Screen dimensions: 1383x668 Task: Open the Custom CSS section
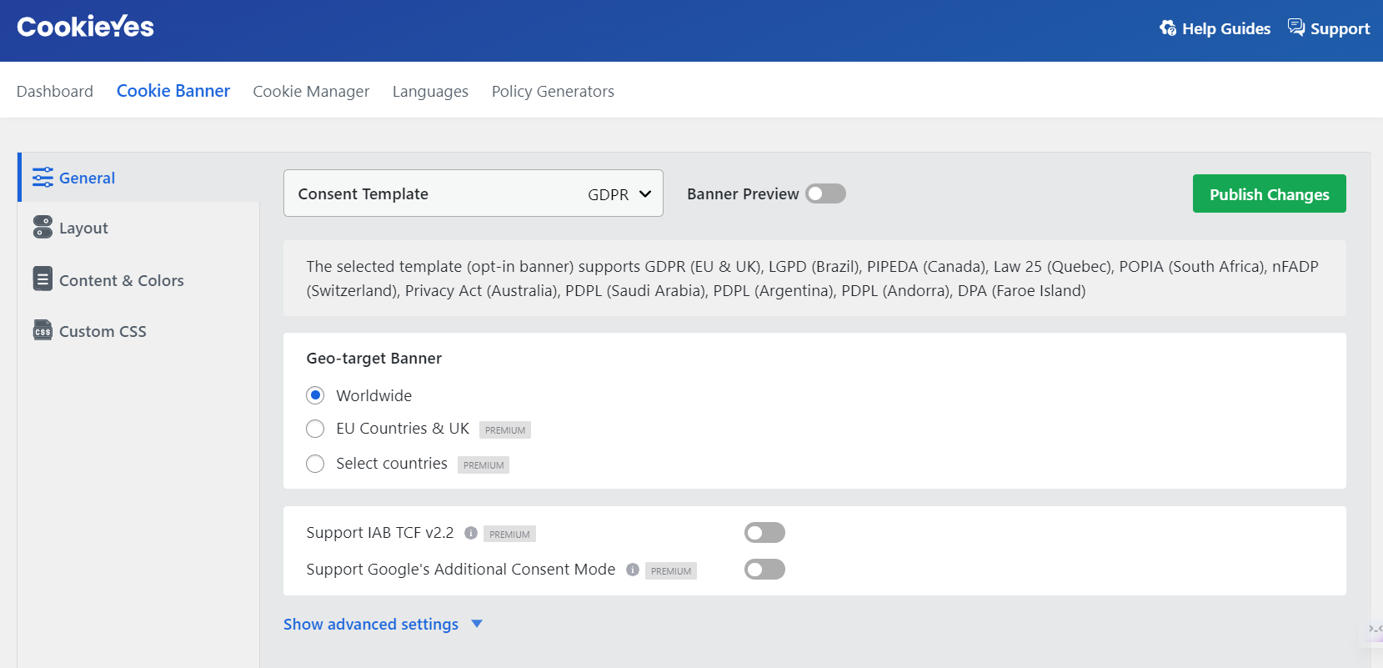(x=139, y=331)
